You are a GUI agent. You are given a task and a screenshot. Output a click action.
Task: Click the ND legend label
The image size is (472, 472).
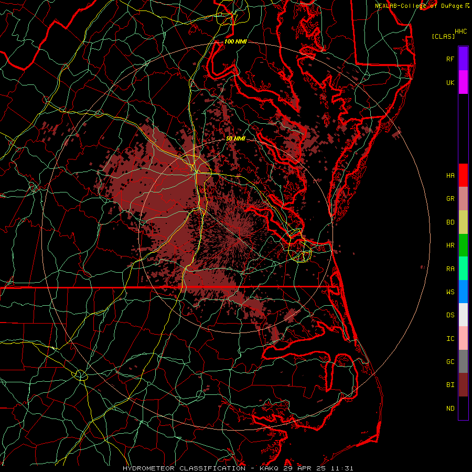450,409
